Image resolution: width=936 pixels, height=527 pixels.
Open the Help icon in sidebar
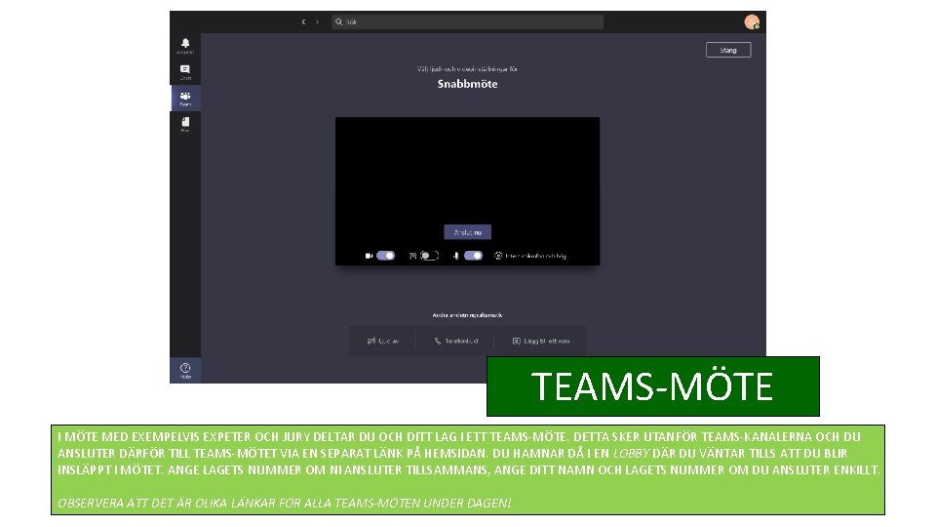(185, 371)
